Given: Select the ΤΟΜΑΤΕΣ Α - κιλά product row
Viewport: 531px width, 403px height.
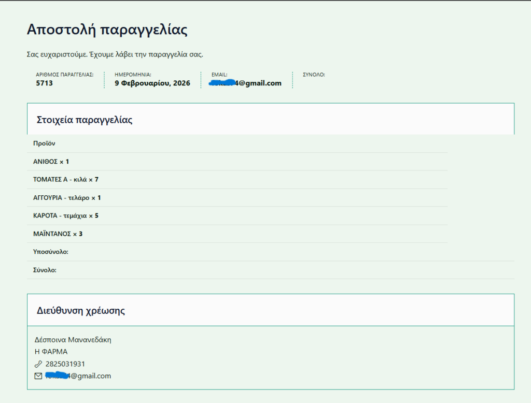Looking at the screenshot, I should click(x=65, y=180).
